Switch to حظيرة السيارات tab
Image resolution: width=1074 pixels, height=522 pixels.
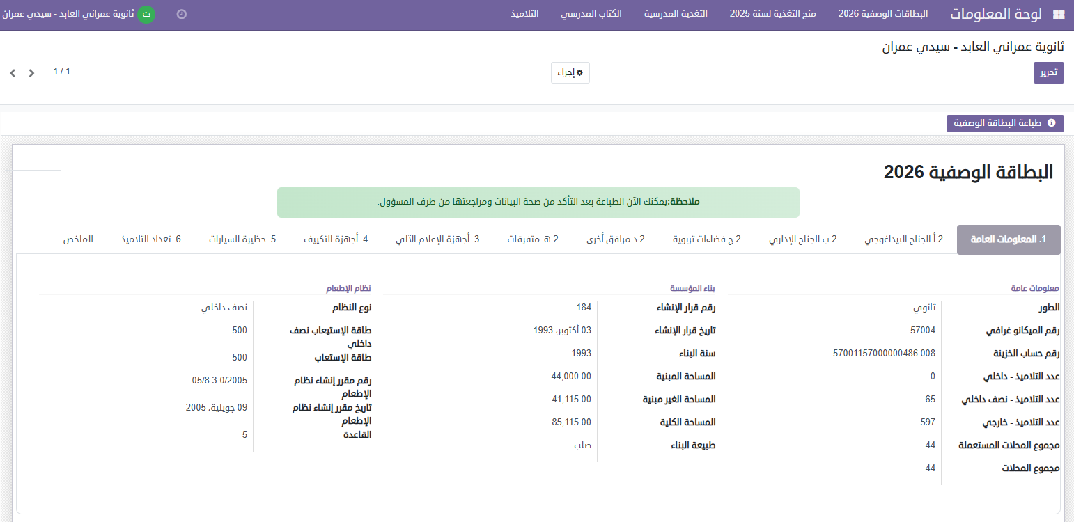[x=242, y=239]
